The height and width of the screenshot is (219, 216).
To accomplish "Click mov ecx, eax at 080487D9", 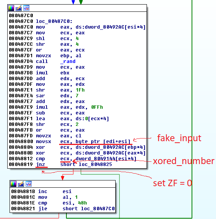I will click(x=47, y=67).
